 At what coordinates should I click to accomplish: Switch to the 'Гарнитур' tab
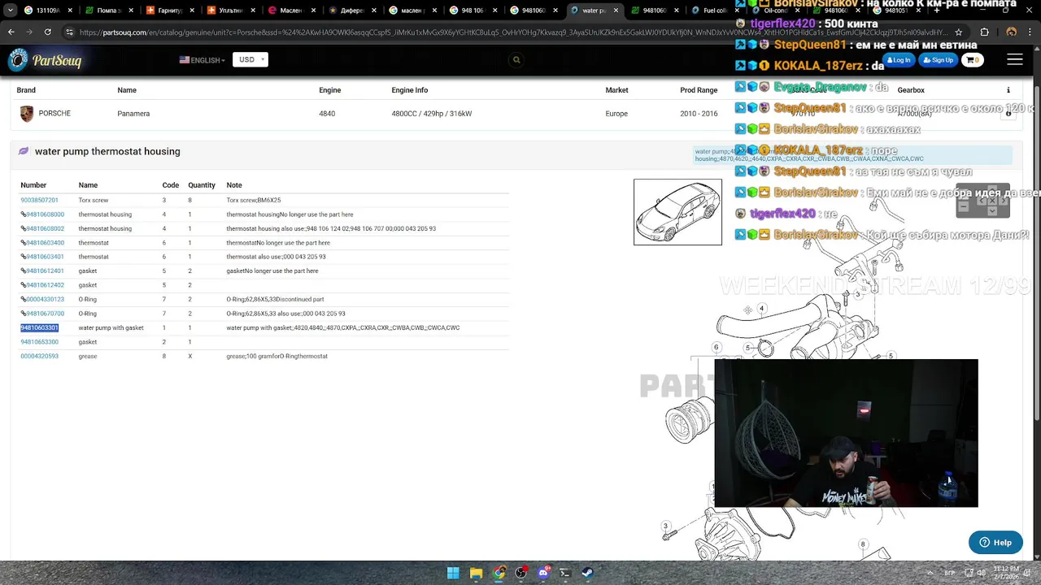(168, 11)
